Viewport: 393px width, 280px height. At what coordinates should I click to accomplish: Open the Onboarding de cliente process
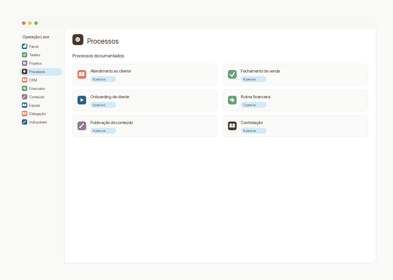pyautogui.click(x=145, y=101)
